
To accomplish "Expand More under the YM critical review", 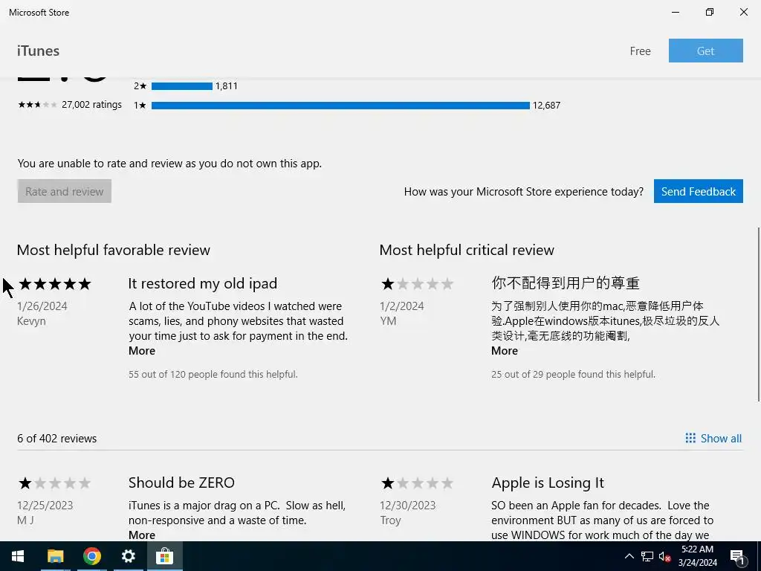I will coord(505,351).
